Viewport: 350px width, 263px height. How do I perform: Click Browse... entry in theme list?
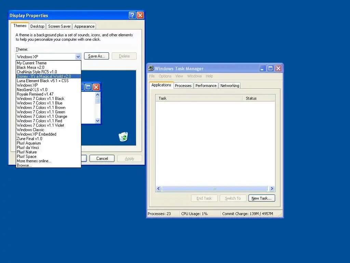[x=49, y=165]
